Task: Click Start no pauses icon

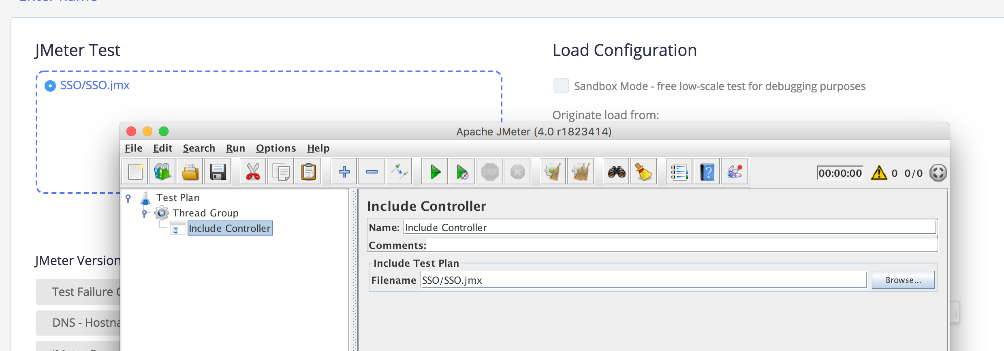Action: click(462, 172)
